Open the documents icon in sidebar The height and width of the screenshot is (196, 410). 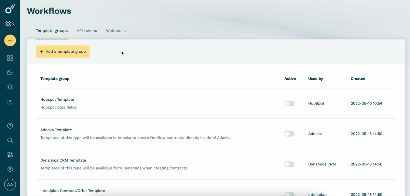point(10,72)
